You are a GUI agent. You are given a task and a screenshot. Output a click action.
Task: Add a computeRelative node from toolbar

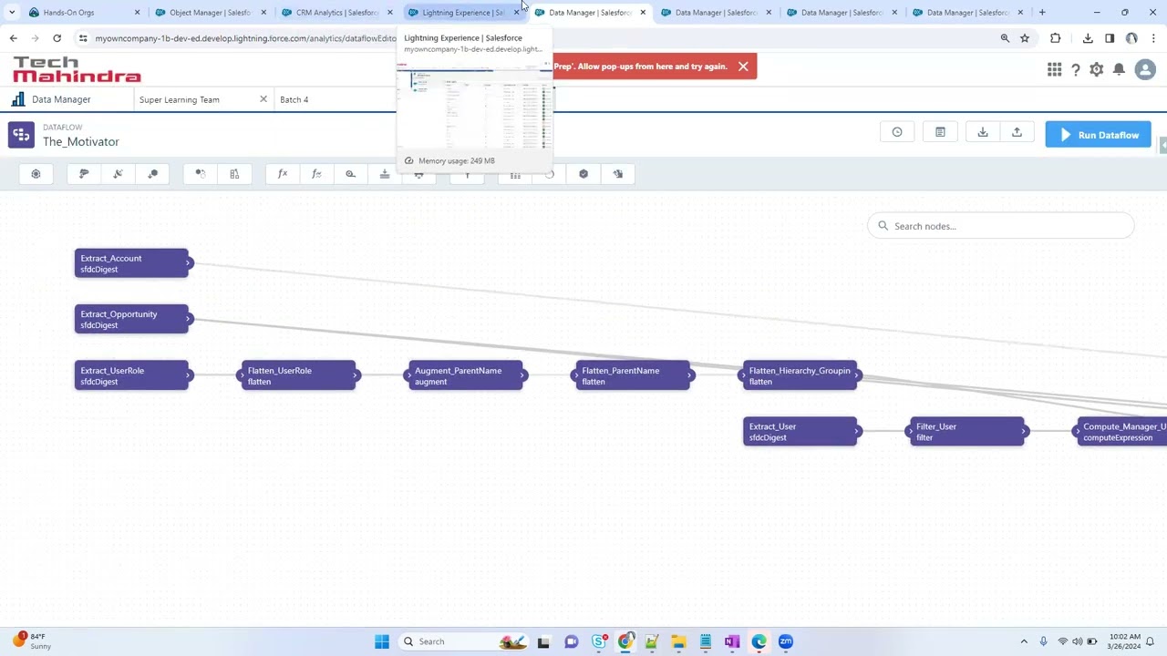316,174
